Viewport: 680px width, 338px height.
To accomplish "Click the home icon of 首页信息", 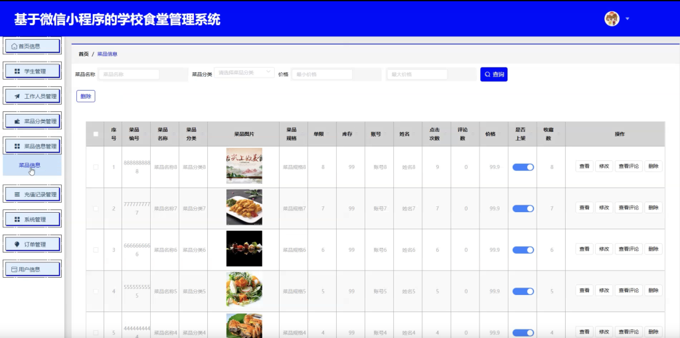I will [14, 46].
